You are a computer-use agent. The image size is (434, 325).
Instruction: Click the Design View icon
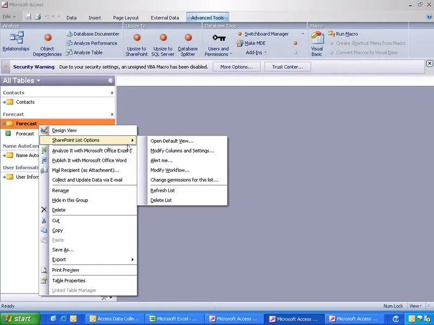tap(44, 130)
